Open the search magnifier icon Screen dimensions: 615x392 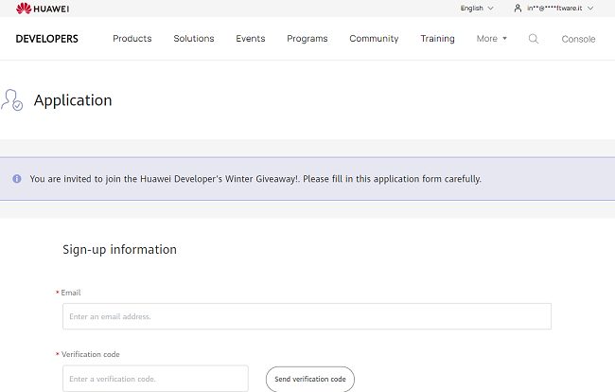click(534, 39)
